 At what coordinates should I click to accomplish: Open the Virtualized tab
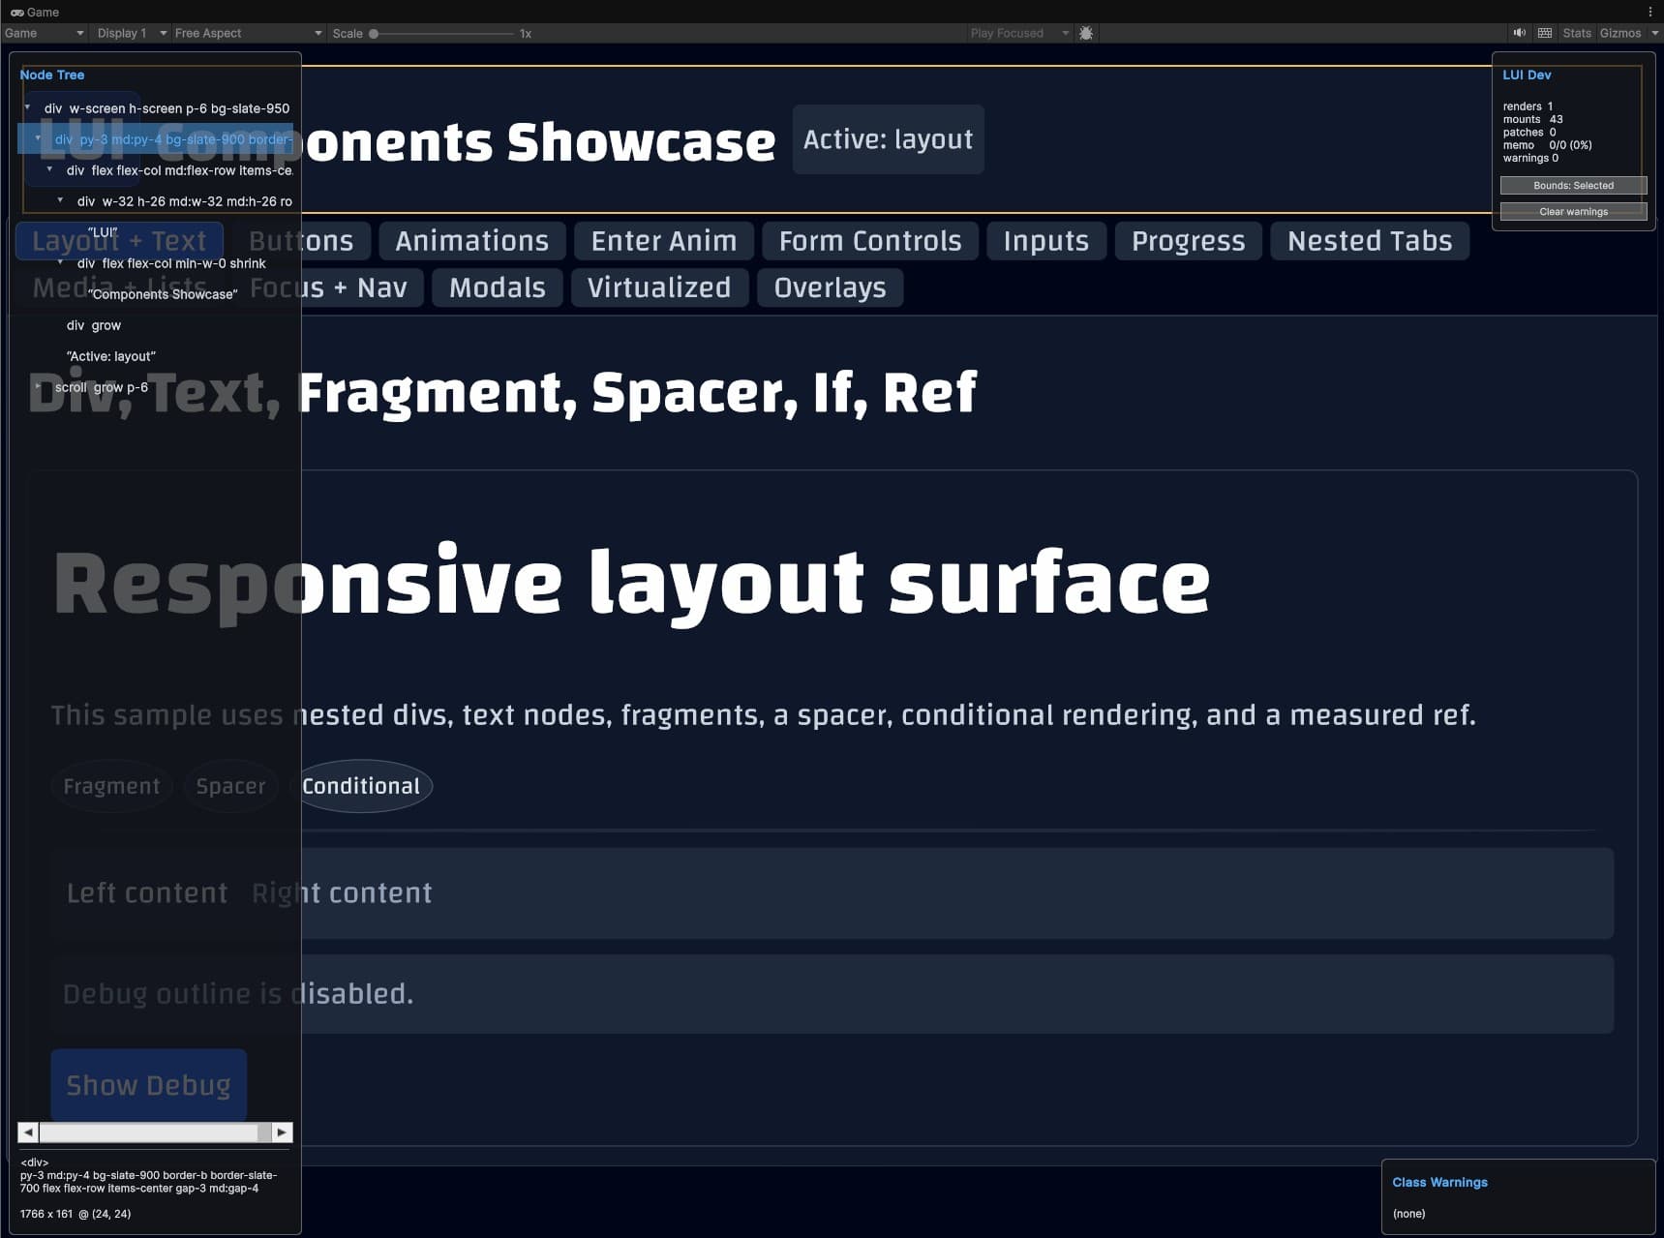tap(659, 287)
